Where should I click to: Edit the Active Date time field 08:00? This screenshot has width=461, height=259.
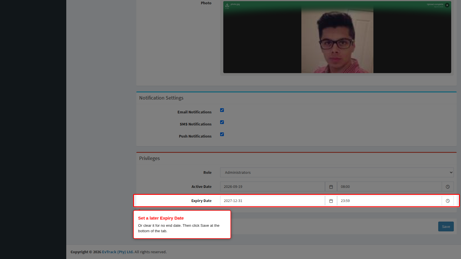[390, 187]
